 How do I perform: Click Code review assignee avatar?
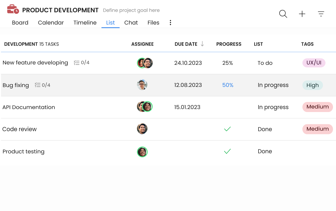(142, 129)
